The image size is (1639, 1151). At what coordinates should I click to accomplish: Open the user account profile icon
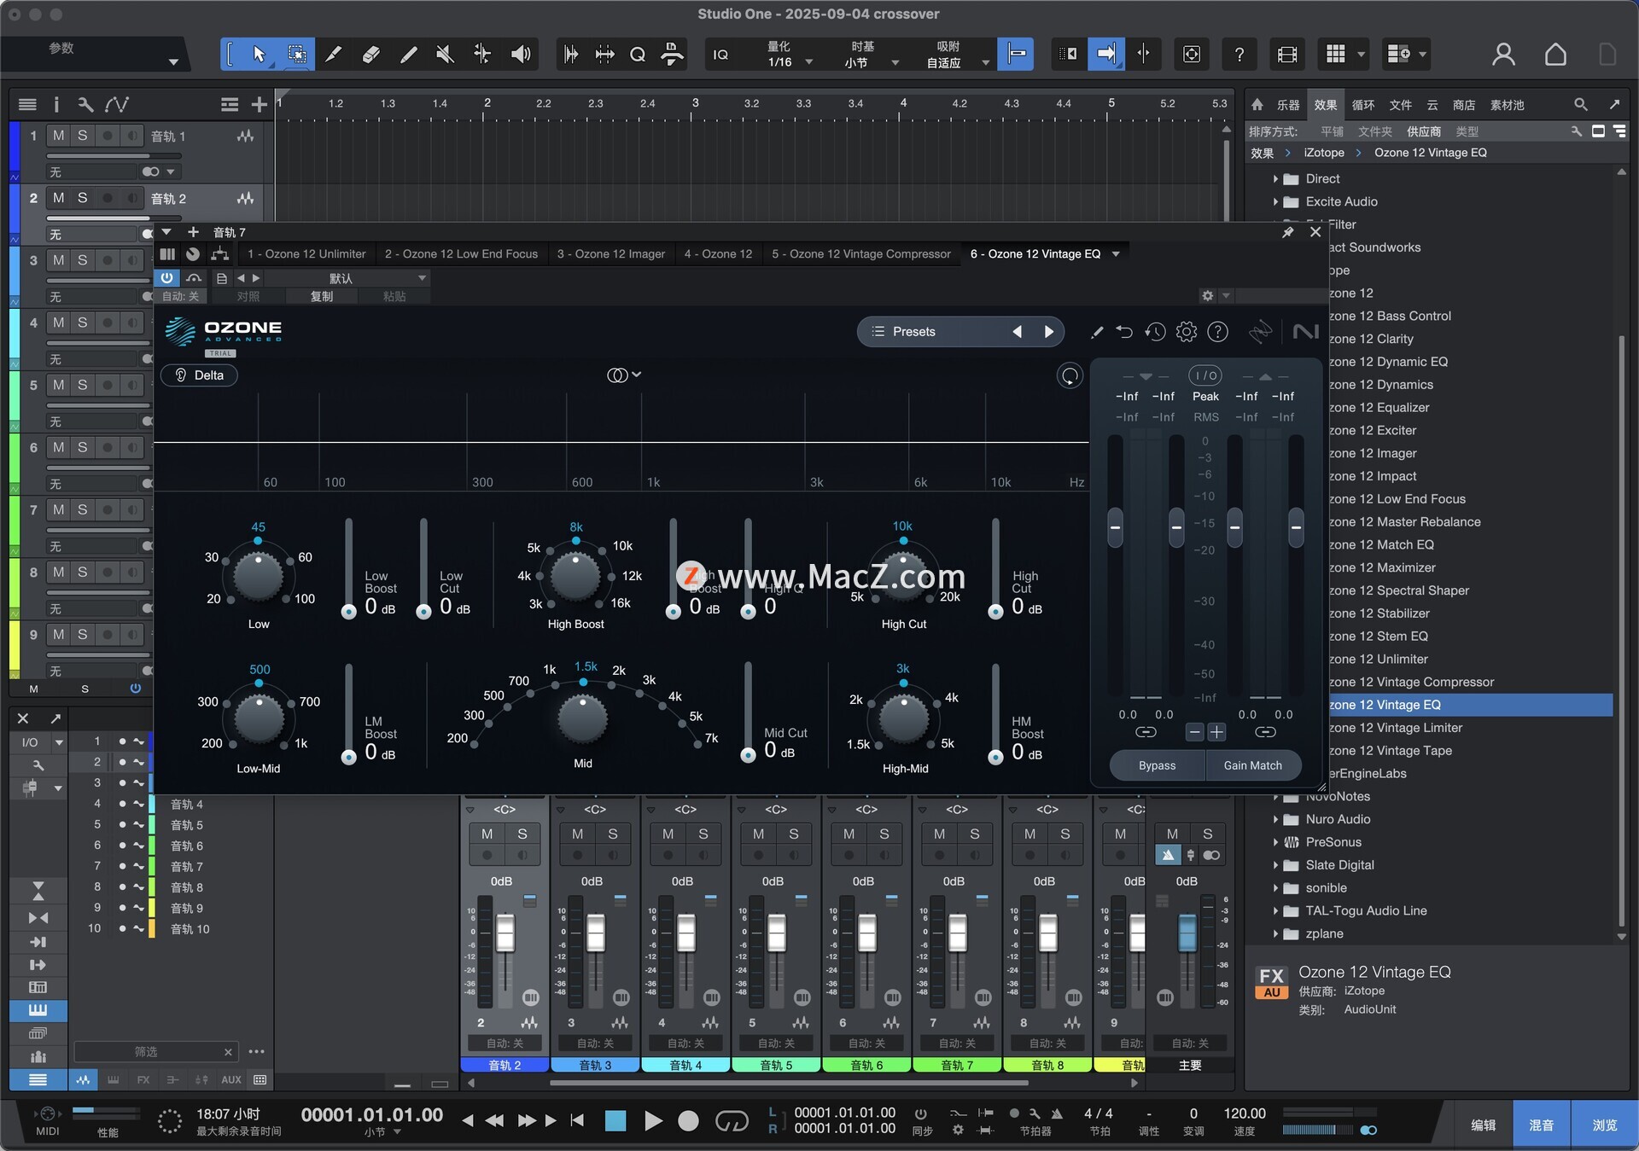[x=1503, y=55]
